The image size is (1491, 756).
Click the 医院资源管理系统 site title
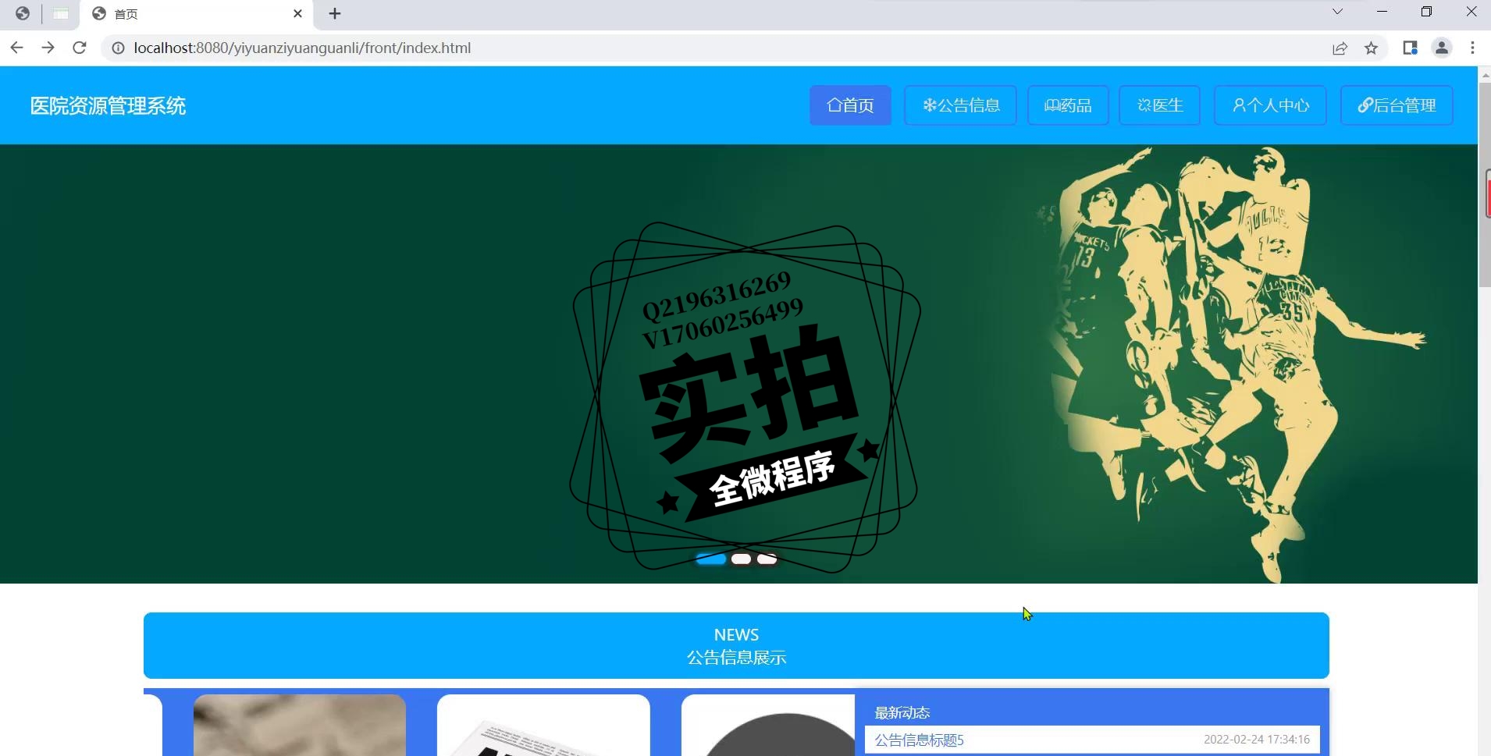pyautogui.click(x=108, y=106)
